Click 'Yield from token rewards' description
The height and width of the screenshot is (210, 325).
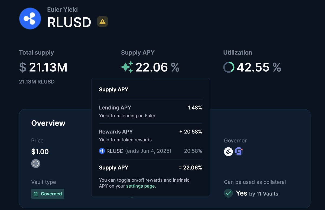(125, 140)
